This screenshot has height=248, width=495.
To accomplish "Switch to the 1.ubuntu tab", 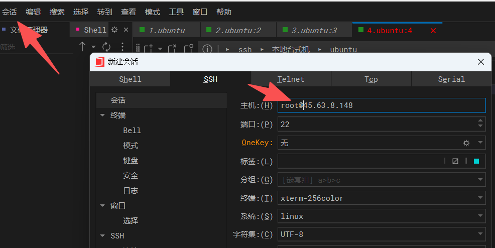I will point(166,30).
